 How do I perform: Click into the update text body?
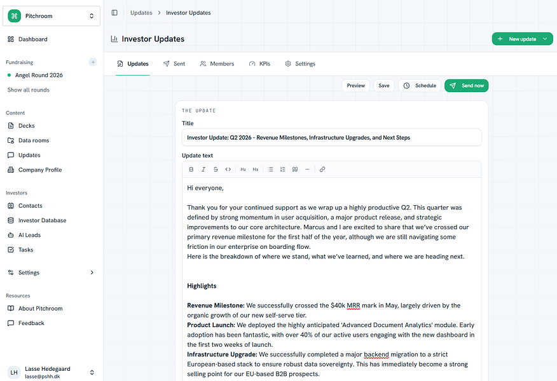point(332,280)
